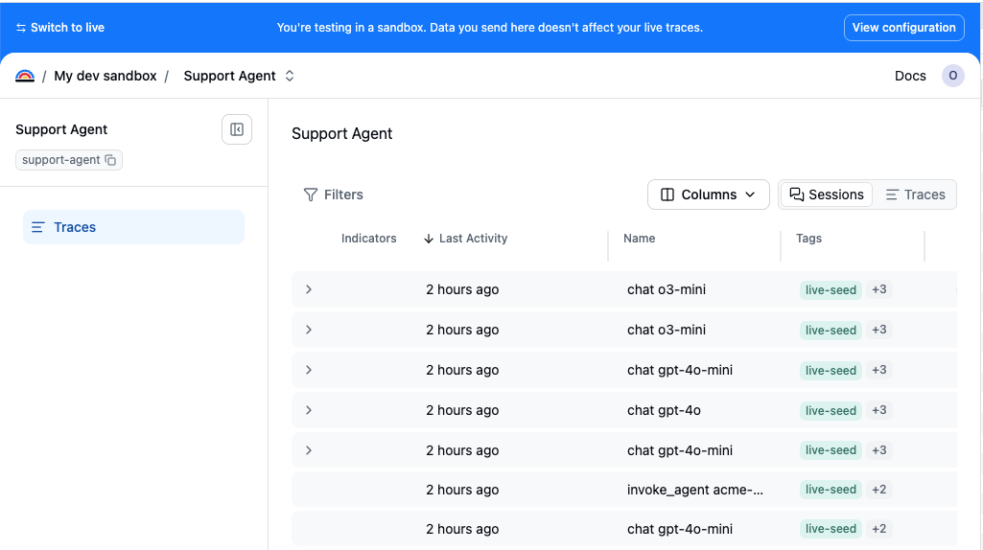Sort by the Last Activity column header

473,239
